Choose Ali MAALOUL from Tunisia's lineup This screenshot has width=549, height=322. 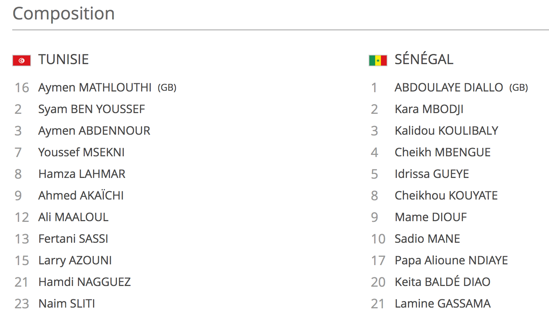(74, 217)
